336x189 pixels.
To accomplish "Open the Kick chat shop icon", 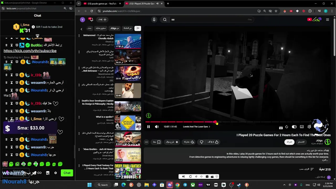I will coord(48,173).
